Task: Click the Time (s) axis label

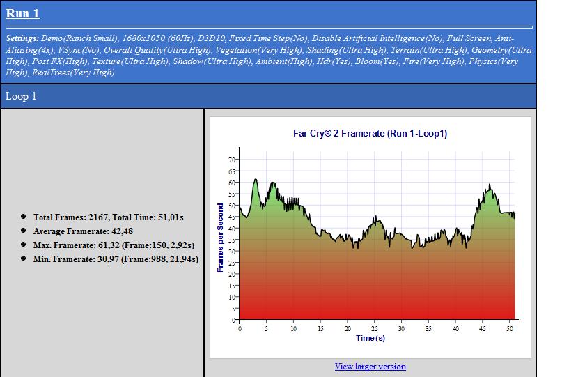Action: coord(370,338)
